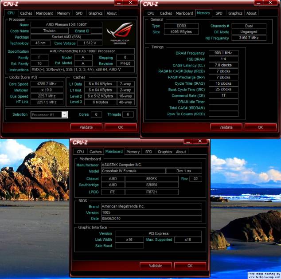Open About tab in Memory window
This screenshot has height=279, width=281.
[251, 13]
